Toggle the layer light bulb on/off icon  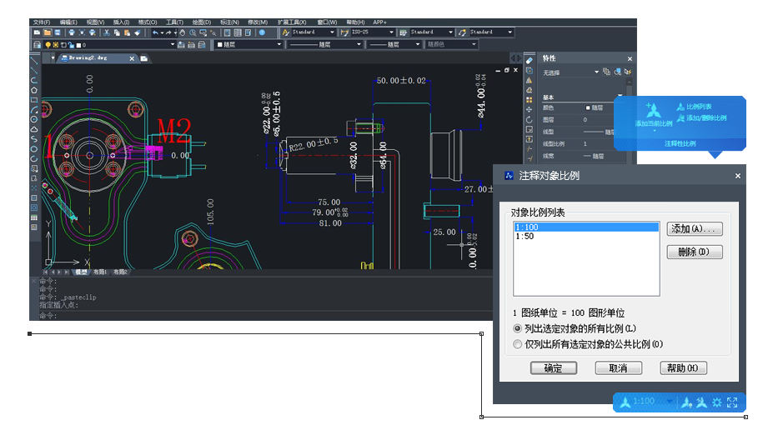48,45
